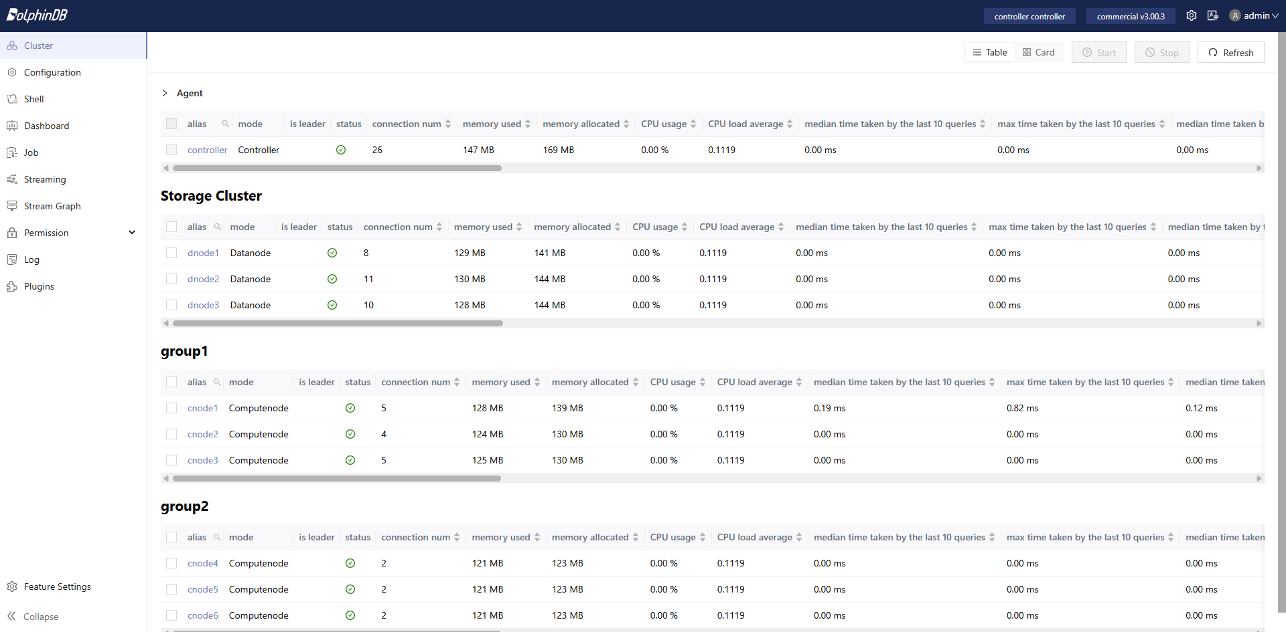Click the Stream Graph sidebar icon

click(x=12, y=206)
